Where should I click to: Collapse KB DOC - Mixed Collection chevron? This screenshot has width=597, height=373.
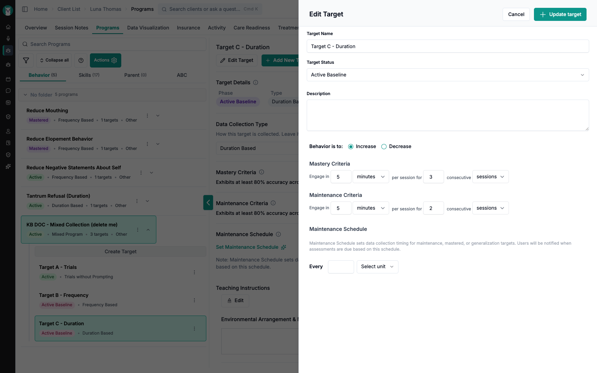click(x=148, y=230)
